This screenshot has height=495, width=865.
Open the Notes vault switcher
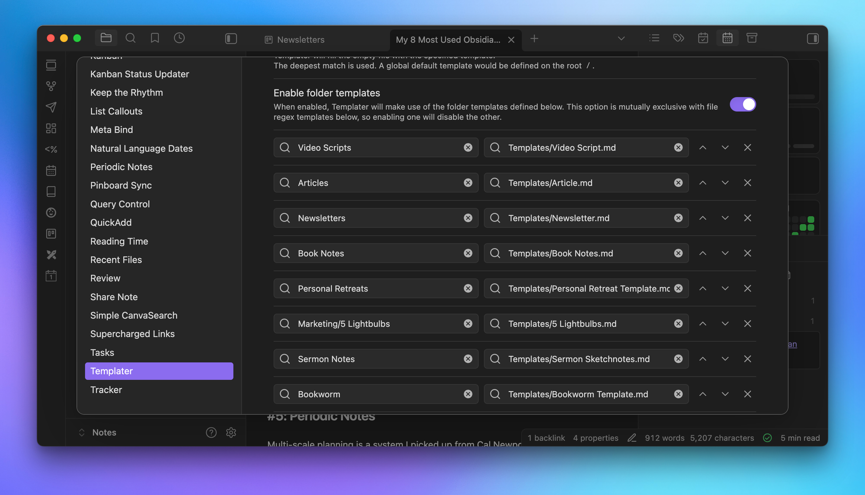tap(98, 432)
